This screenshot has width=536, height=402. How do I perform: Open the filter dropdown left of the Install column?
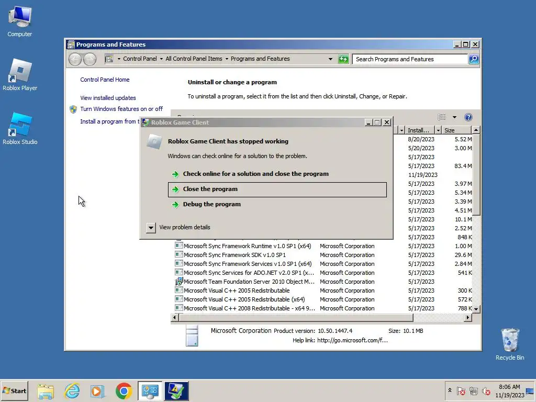tap(401, 130)
